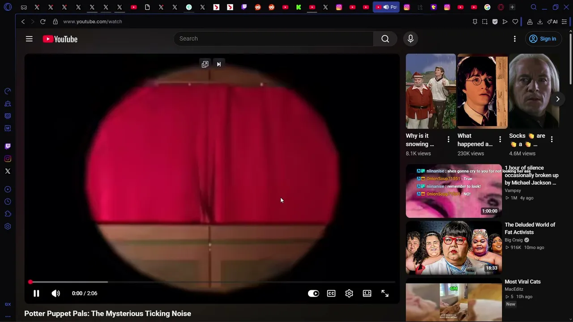Click the address bar showing www.youtube.com/watch
Image resolution: width=573 pixels, height=322 pixels.
[93, 21]
